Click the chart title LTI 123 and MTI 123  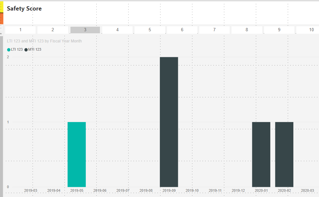point(44,41)
